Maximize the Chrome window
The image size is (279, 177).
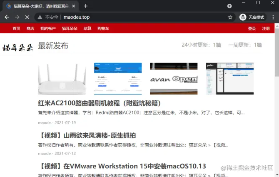(258, 2)
